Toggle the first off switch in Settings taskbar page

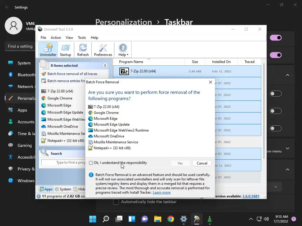276,94
